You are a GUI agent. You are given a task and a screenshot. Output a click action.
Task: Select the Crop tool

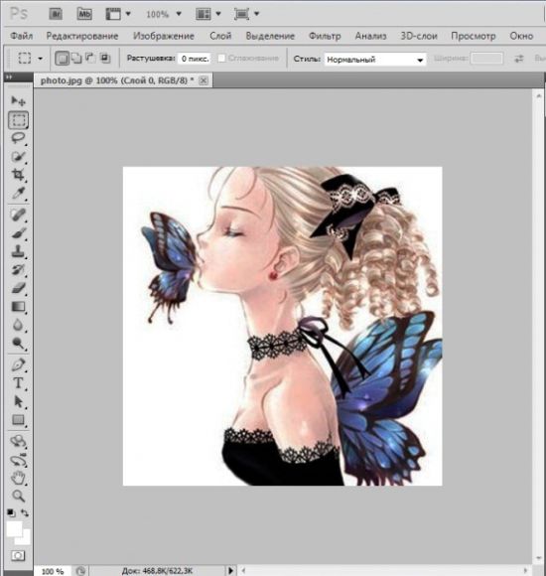(18, 174)
